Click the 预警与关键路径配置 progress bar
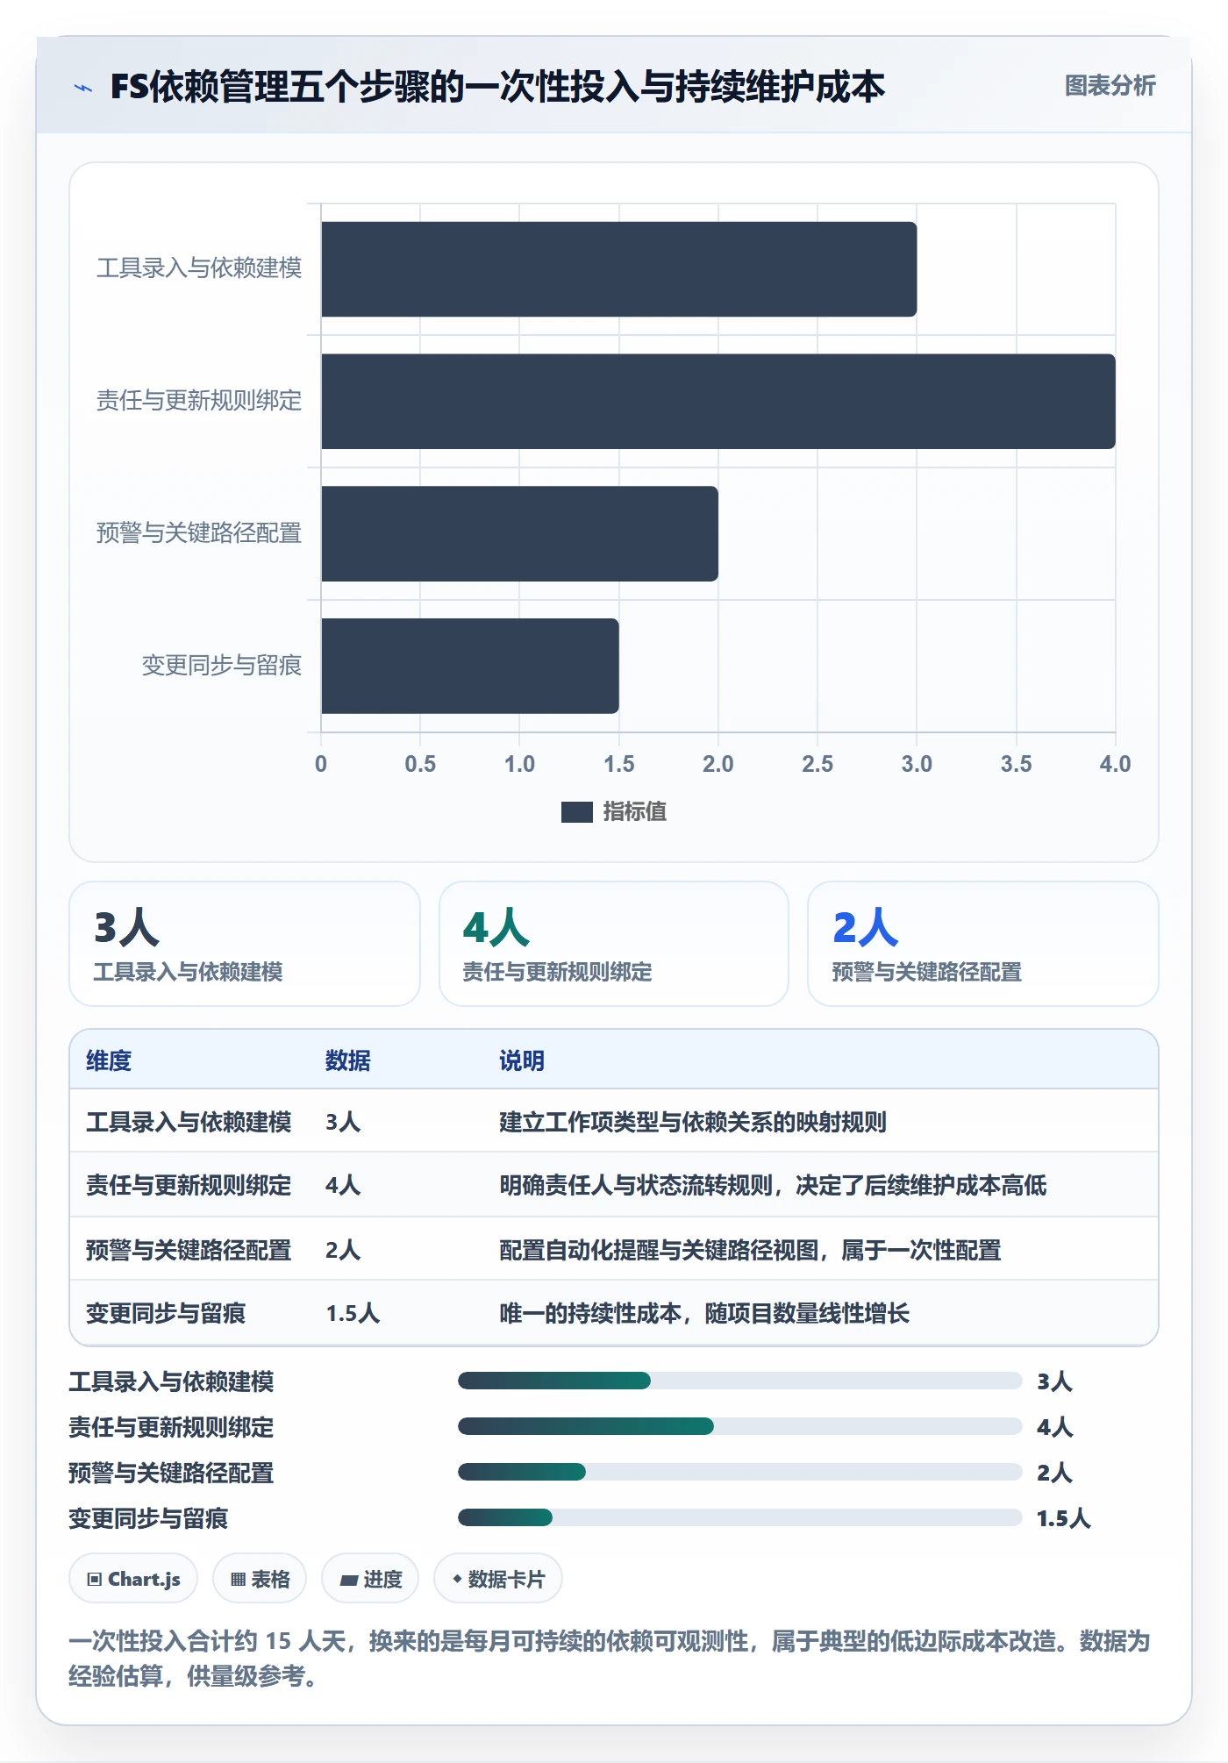The image size is (1228, 1763). click(739, 1472)
